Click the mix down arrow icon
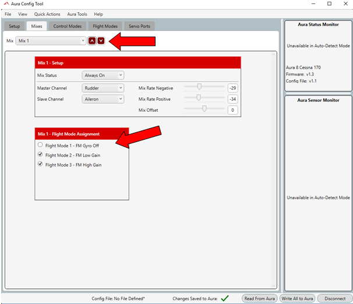The width and height of the screenshot is (353, 304). [x=101, y=41]
